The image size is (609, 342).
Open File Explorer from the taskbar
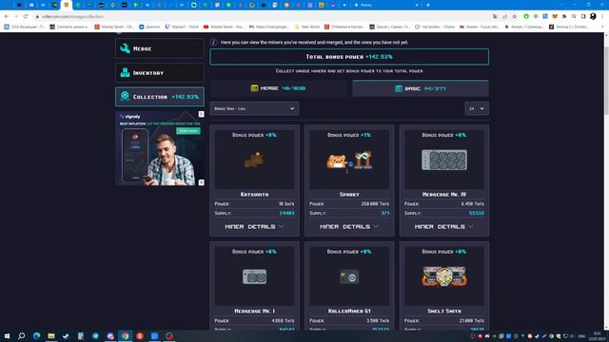tap(51, 335)
